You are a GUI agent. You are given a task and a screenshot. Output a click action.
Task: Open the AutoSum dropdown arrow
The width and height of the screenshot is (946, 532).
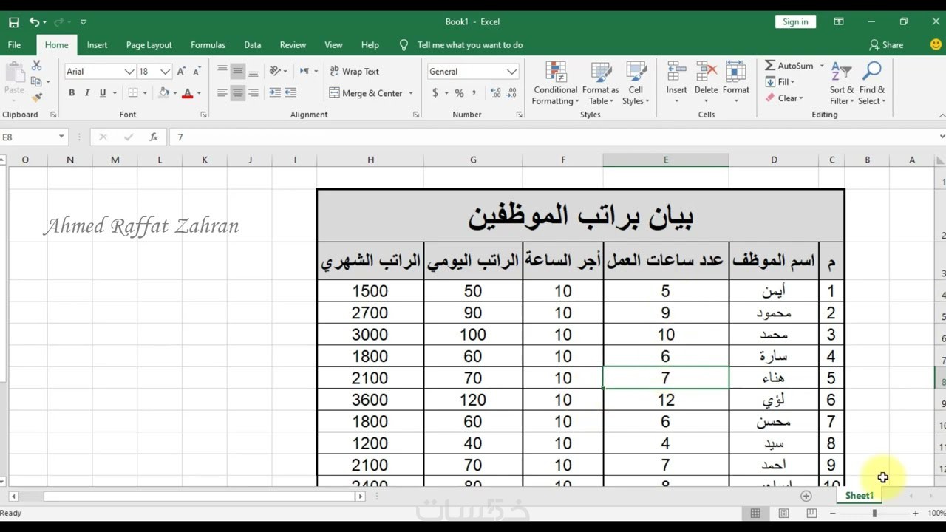pos(821,66)
